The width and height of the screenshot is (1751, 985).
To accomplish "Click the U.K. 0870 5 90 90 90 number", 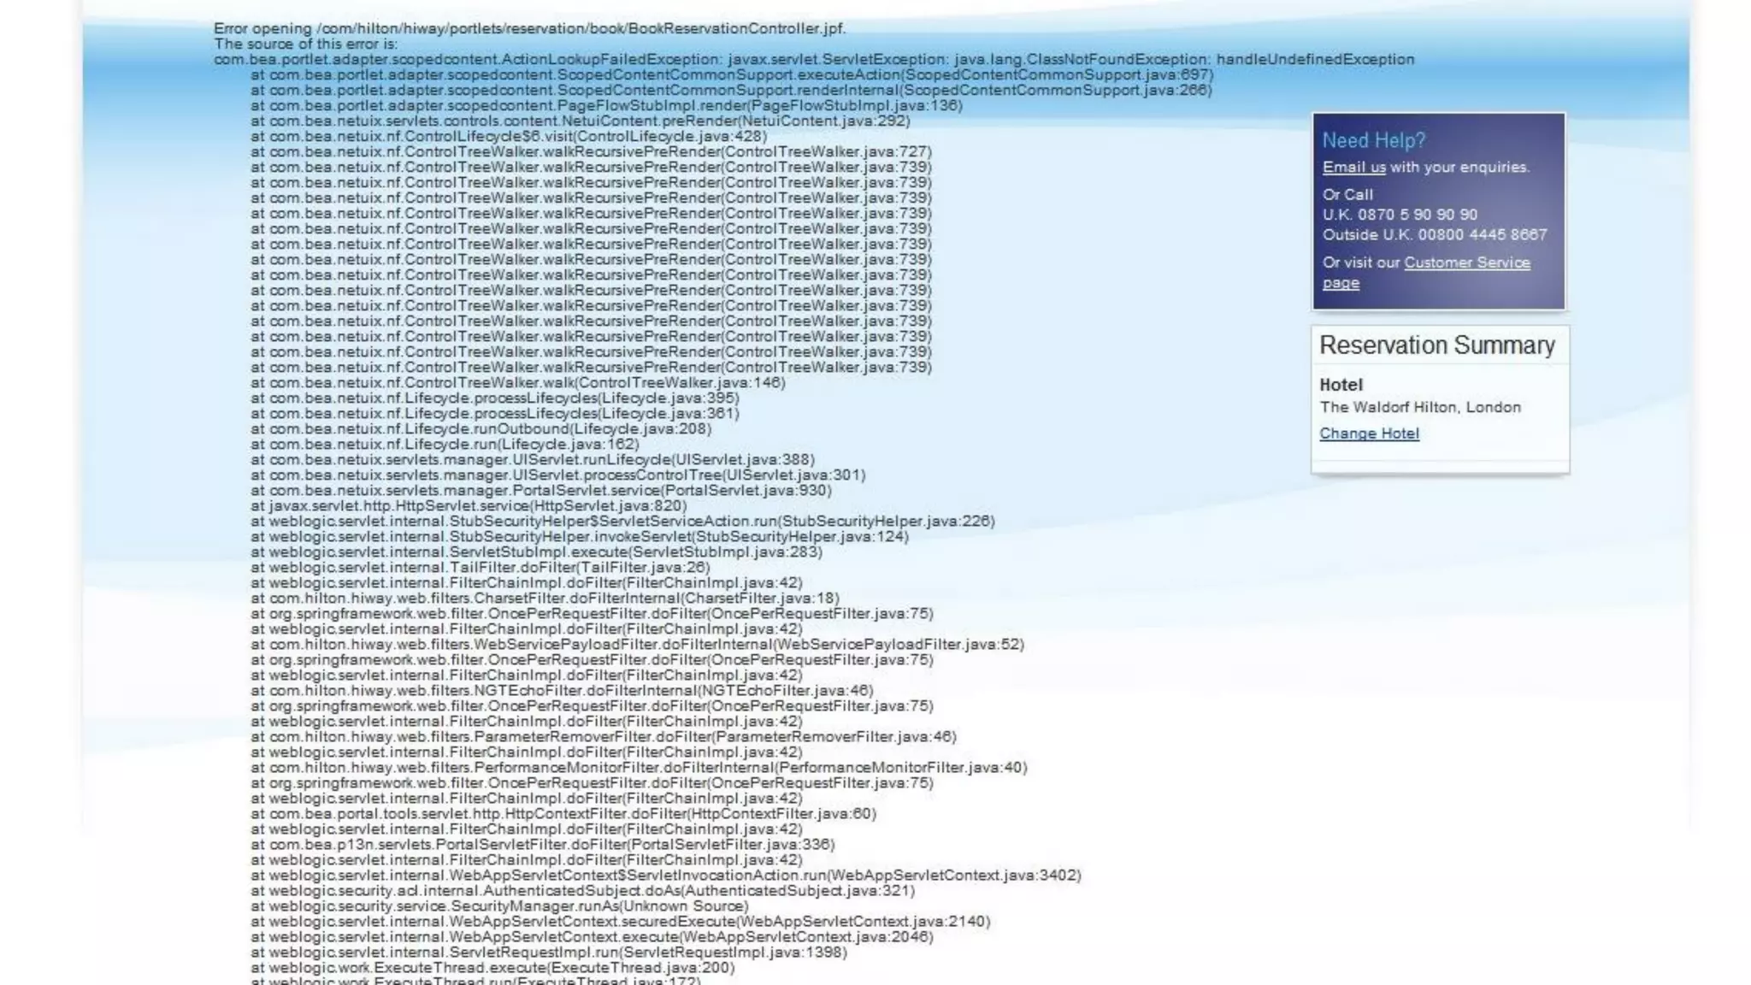I will pyautogui.click(x=1400, y=215).
